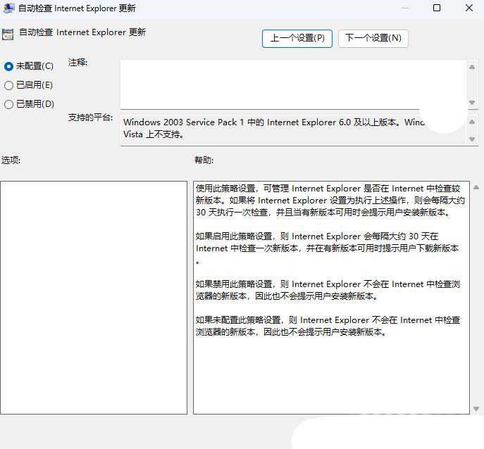Click the 支持的平台: label
Screen dimensions: 484x449
click(x=90, y=118)
